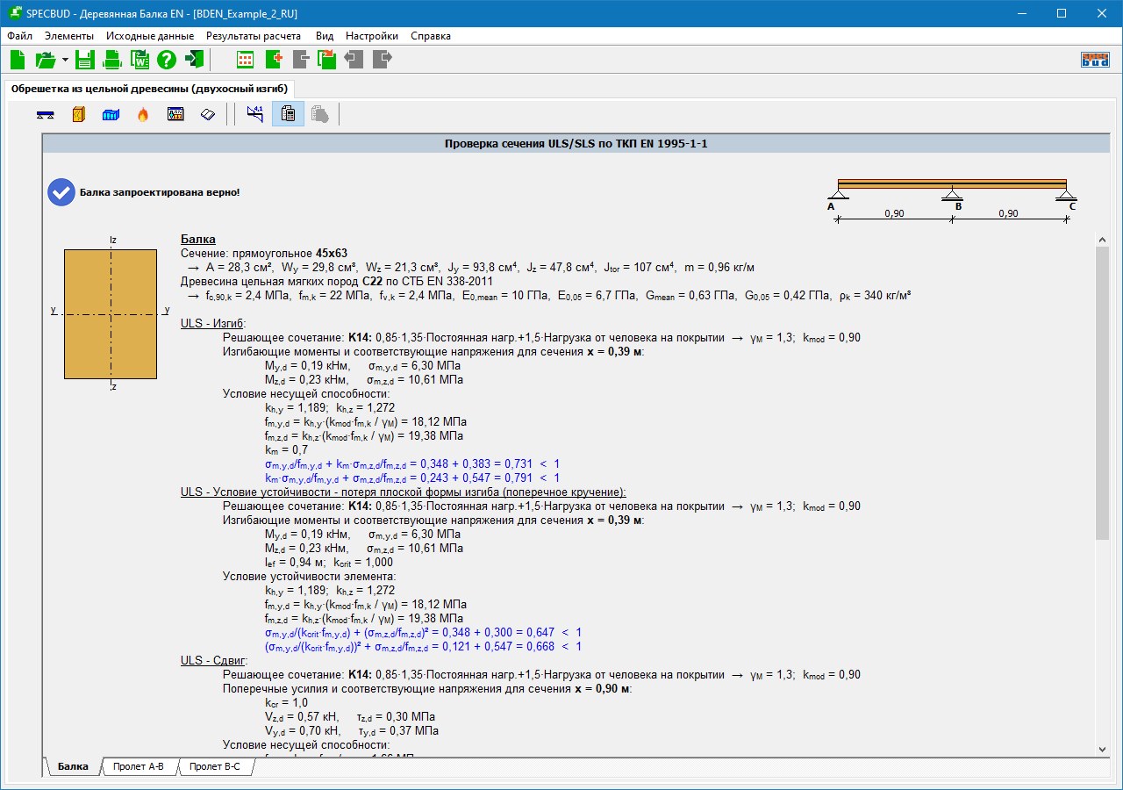Open the blue loads icon
This screenshot has height=790, width=1123.
[111, 115]
